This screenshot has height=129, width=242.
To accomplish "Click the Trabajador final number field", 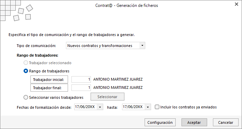I will tap(81, 87).
